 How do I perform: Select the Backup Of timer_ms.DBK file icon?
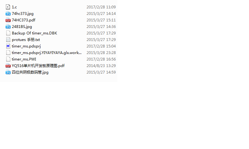click(8, 33)
